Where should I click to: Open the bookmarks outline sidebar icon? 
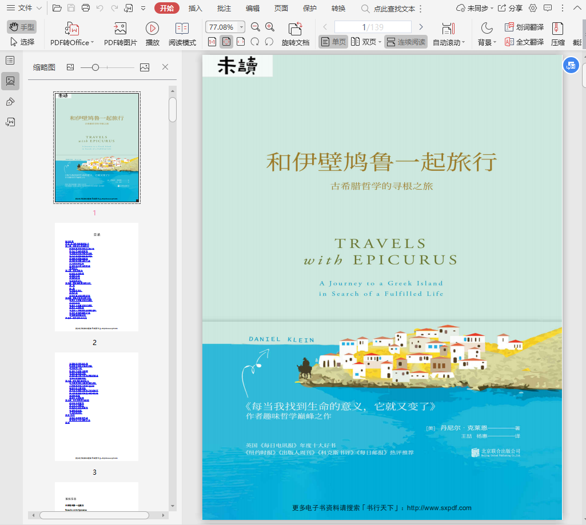(10, 61)
